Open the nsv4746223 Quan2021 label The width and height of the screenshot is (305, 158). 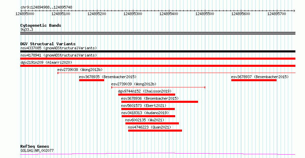149,127
